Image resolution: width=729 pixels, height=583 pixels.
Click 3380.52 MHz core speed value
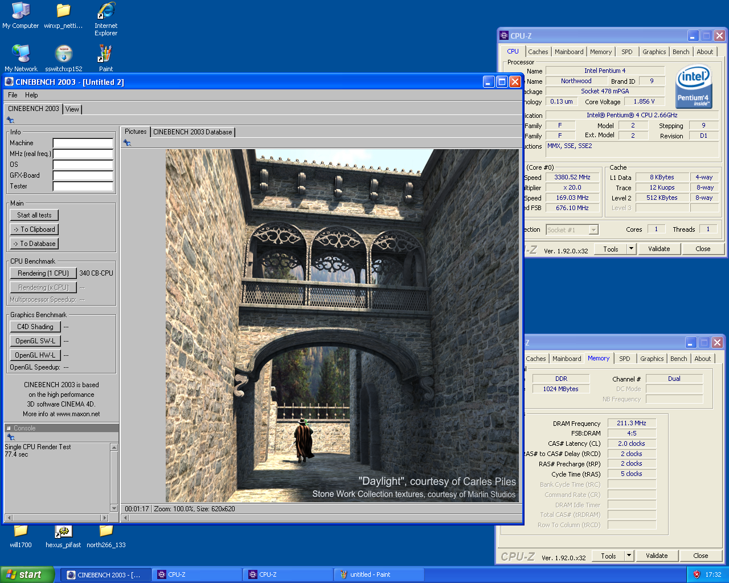572,177
